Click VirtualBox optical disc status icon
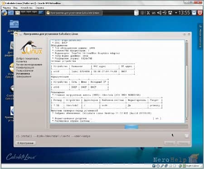 click(x=158, y=166)
